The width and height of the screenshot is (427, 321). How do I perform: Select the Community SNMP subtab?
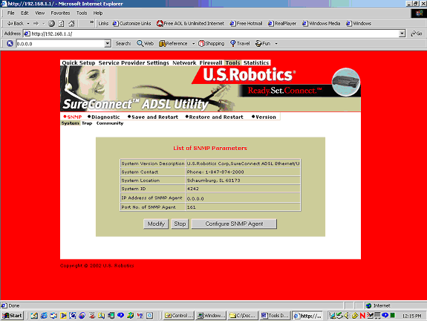tap(110, 123)
